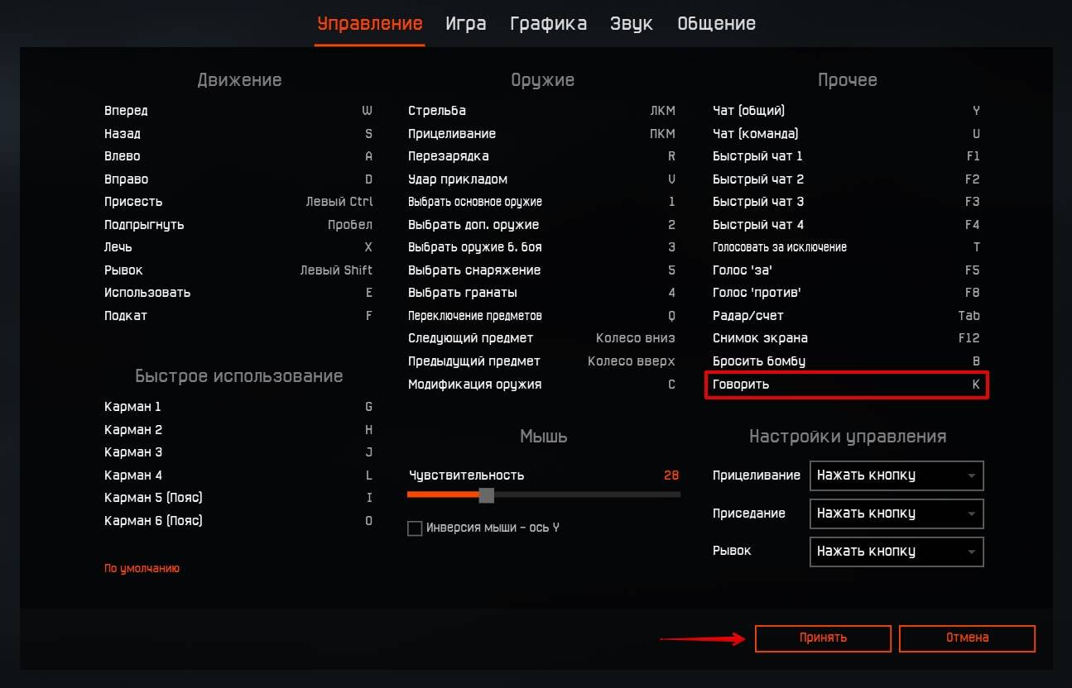Click the Отмена button

pos(967,638)
